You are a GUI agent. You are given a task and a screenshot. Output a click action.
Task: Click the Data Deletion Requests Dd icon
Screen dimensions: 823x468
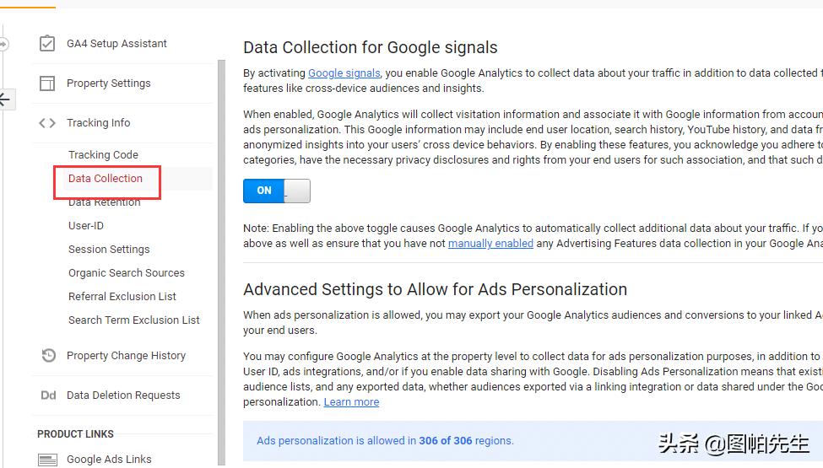(x=48, y=395)
